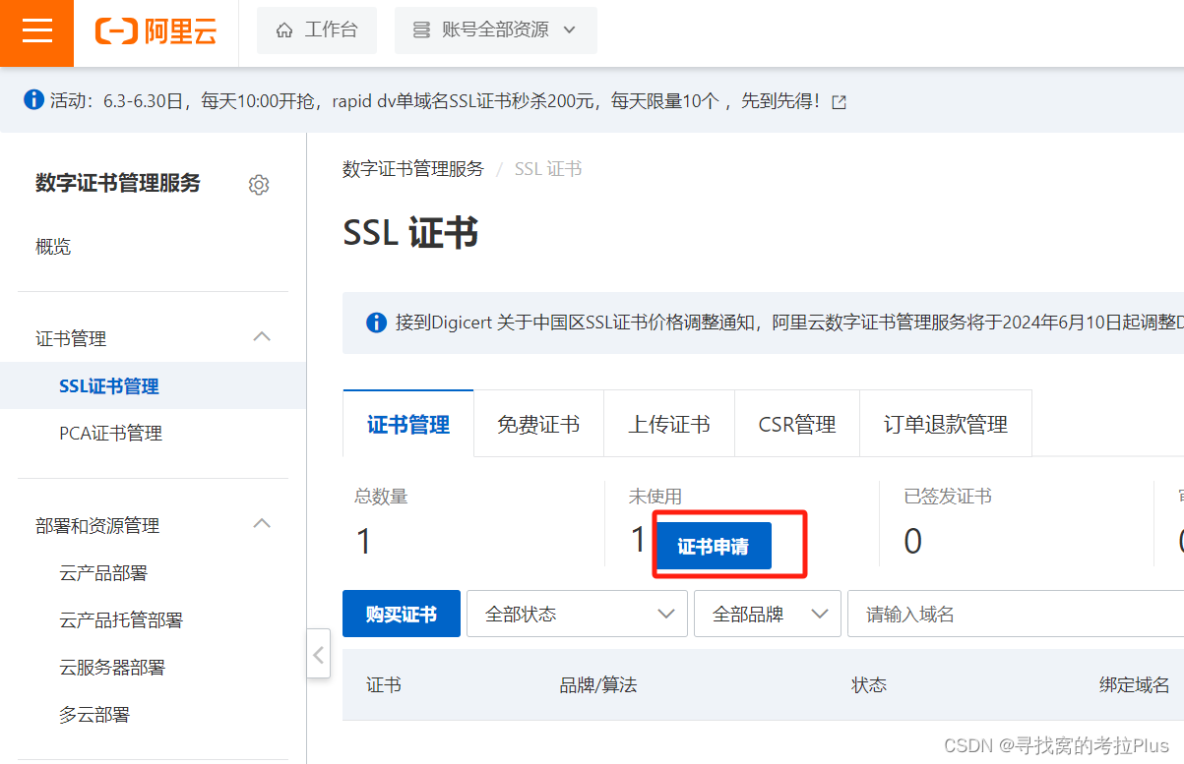Open 云产品部署 in sidebar
Image resolution: width=1184 pixels, height=764 pixels.
click(103, 573)
